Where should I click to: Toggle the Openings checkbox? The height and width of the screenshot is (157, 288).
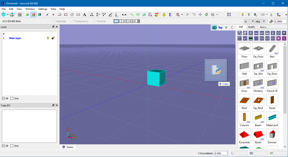point(54,21)
